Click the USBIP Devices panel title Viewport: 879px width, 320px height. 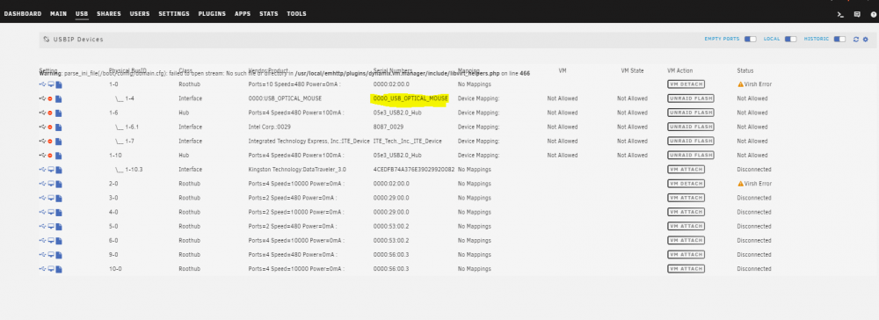(78, 40)
